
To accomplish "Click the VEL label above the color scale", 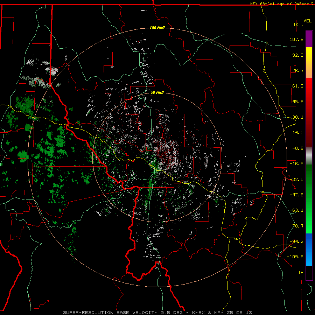I will (307, 21).
